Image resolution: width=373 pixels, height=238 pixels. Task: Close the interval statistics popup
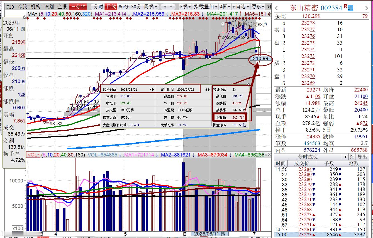pos(248,84)
